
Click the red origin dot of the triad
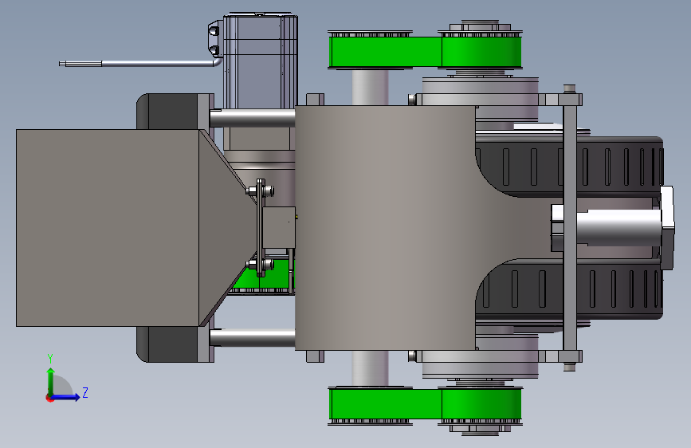[49, 398]
